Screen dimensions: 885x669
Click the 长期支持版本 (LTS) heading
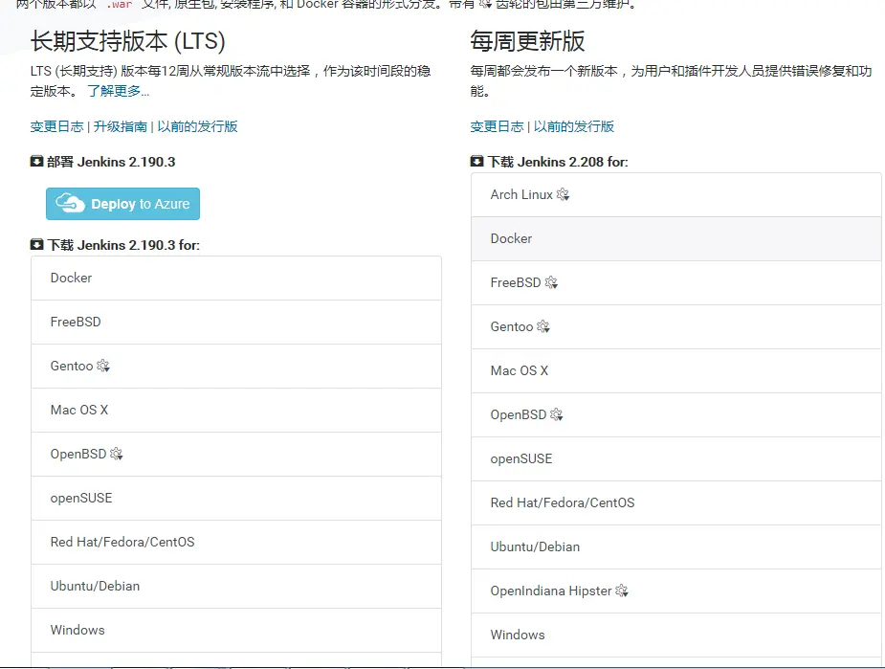coord(127,41)
